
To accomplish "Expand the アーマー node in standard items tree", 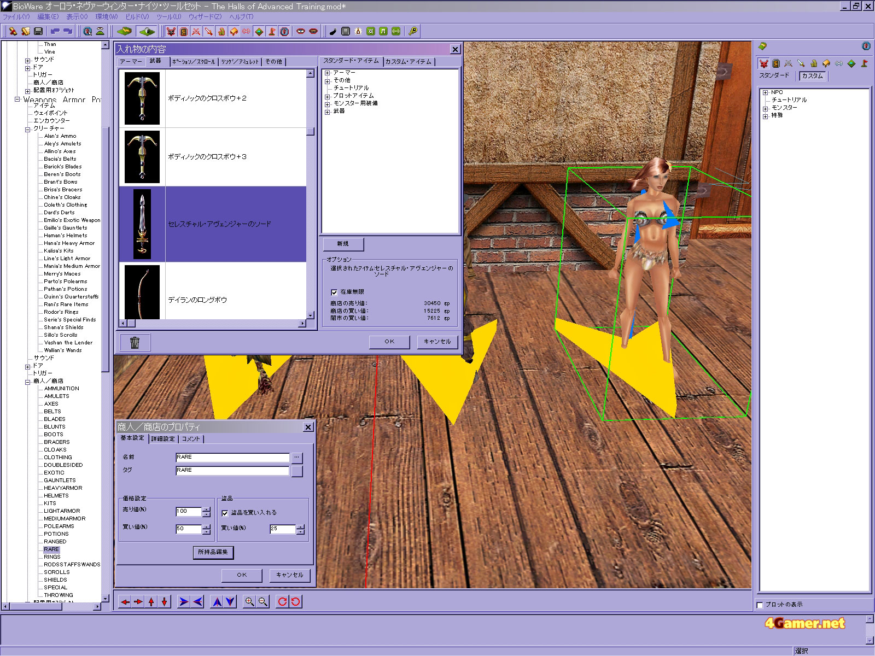I will (x=328, y=73).
